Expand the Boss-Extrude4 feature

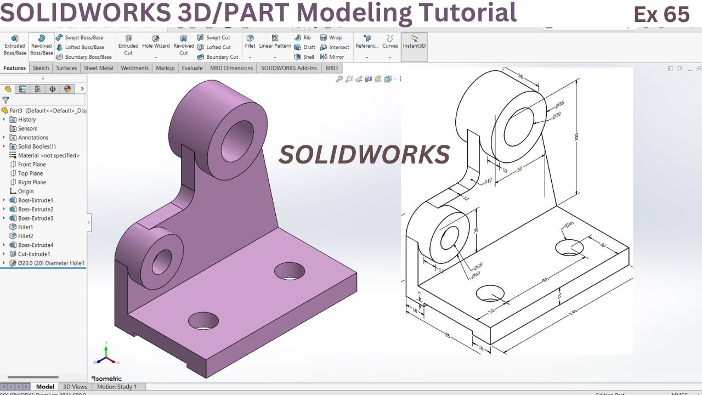click(x=4, y=245)
